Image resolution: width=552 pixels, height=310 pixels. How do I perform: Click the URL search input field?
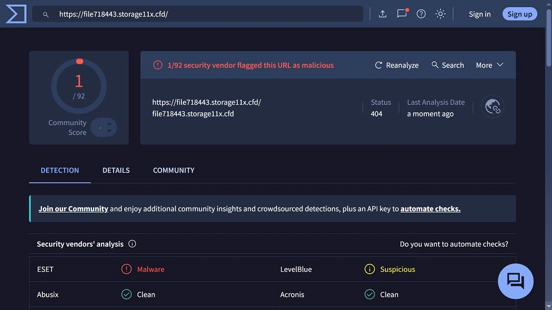click(x=197, y=14)
